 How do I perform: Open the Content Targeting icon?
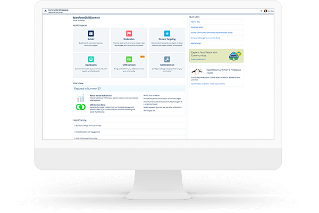[x=167, y=34]
